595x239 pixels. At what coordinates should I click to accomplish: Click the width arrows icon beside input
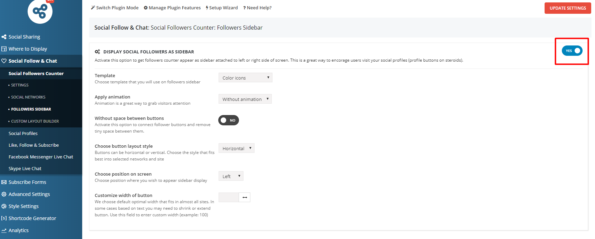coord(244,197)
